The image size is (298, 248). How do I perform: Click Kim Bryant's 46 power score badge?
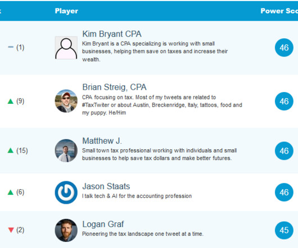tap(284, 48)
